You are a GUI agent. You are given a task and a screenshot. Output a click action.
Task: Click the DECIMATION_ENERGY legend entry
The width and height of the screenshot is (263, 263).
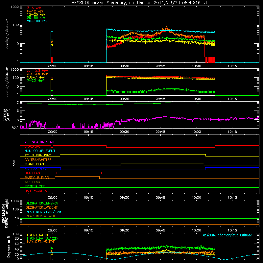point(42,203)
